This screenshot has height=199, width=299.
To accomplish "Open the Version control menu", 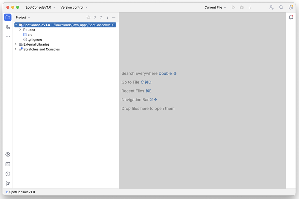I will coord(74,7).
